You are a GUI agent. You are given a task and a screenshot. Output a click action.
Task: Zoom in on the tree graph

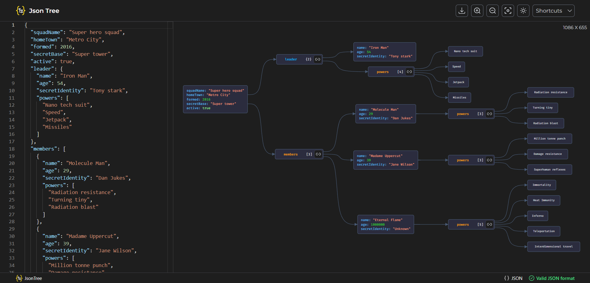(x=477, y=11)
